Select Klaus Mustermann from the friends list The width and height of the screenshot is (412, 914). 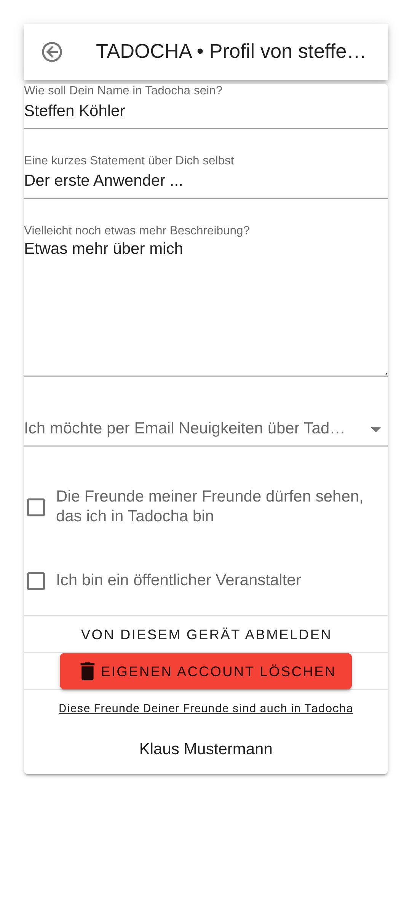tap(206, 749)
